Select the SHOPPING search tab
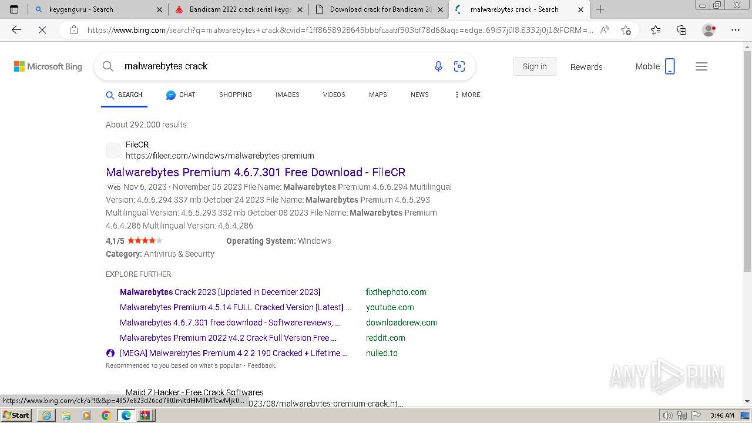The width and height of the screenshot is (752, 423). click(236, 95)
